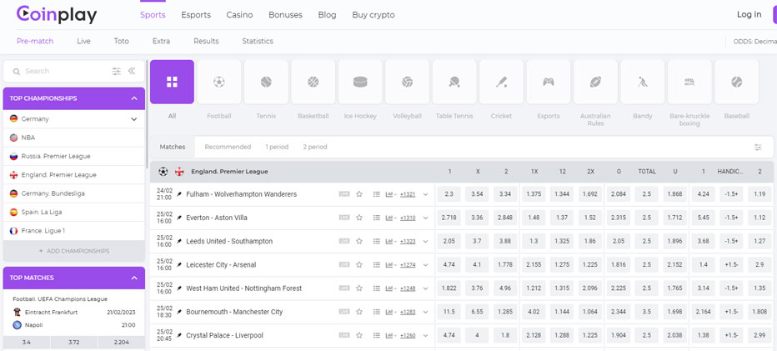Select the Volleyball sport tile
777x351 pixels.
click(x=408, y=82)
